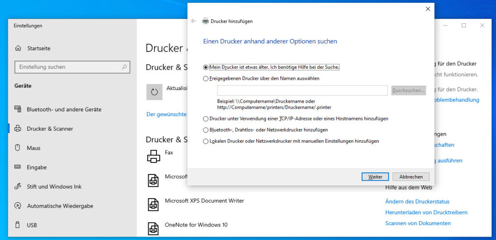Click the Weiter button
The height and width of the screenshot is (240, 496).
(x=375, y=177)
